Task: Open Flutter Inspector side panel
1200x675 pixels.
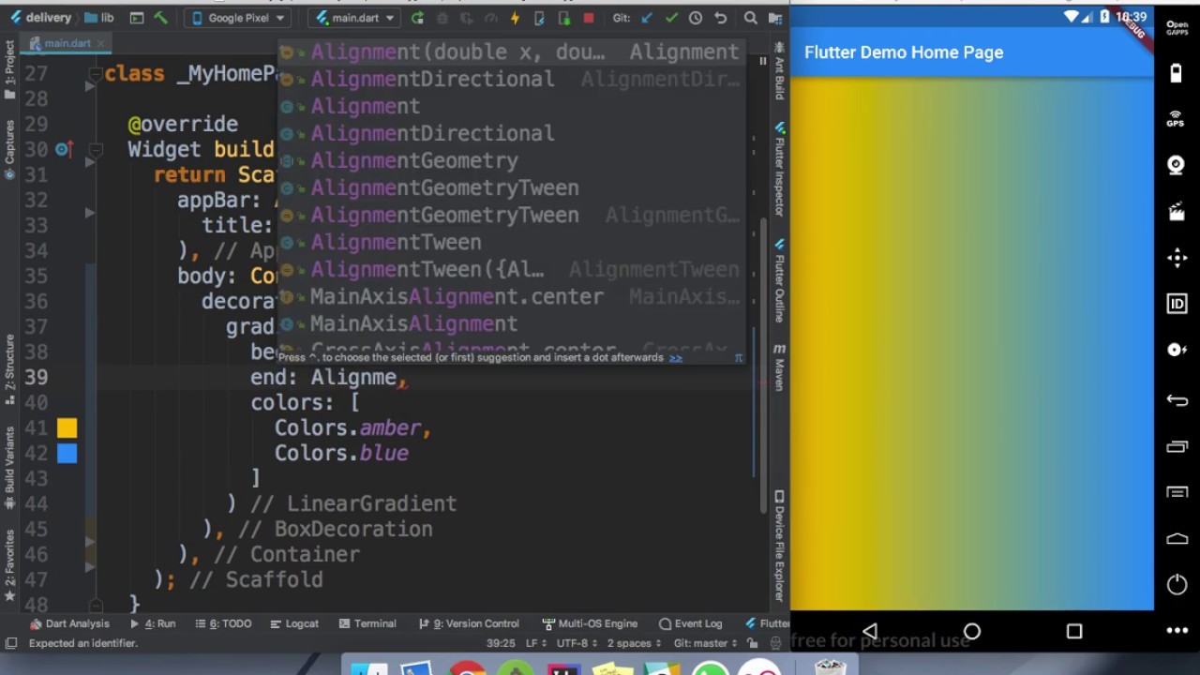Action: point(779,169)
